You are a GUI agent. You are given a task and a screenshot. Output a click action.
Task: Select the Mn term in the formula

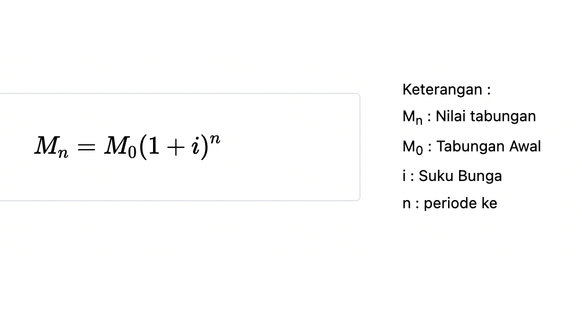coord(52,147)
